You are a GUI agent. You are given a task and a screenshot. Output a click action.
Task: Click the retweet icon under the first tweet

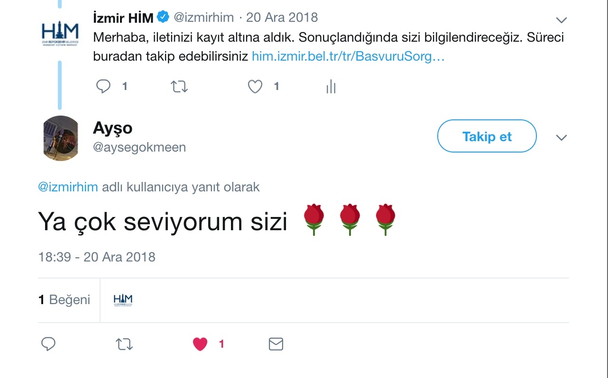tap(179, 86)
